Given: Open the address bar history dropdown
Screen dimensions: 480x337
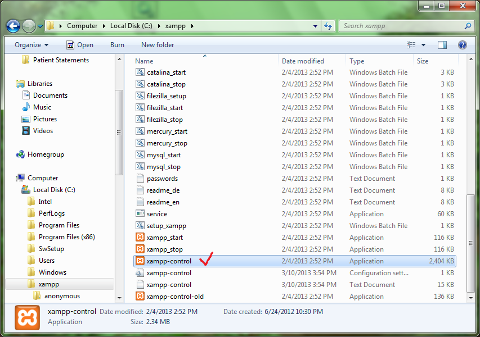Looking at the screenshot, I should click(x=315, y=26).
